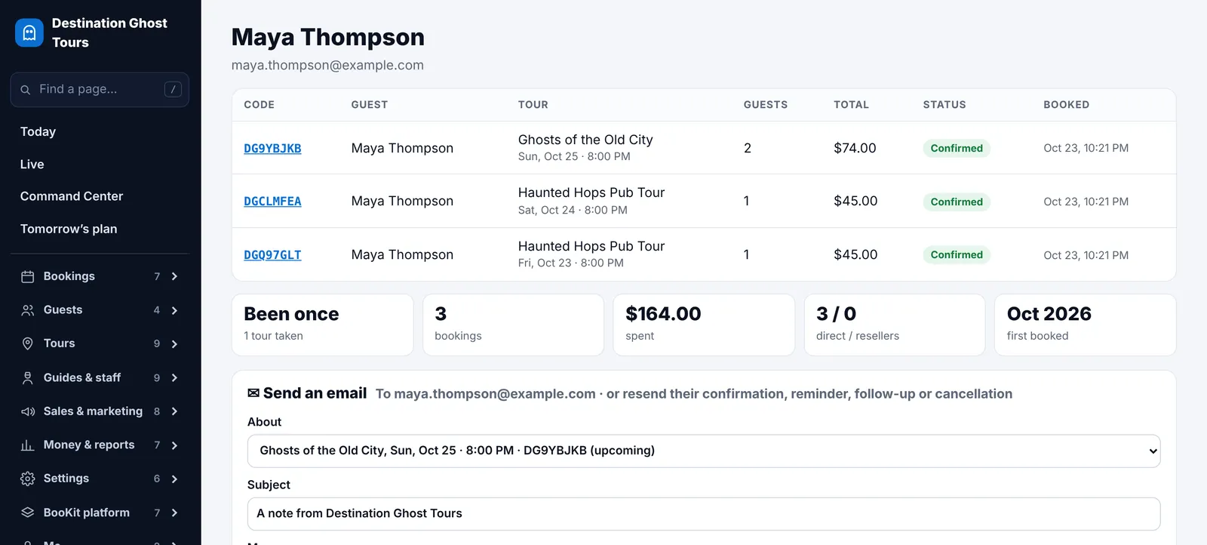Click the Money & reports chart icon
1207x545 pixels.
pyautogui.click(x=28, y=445)
